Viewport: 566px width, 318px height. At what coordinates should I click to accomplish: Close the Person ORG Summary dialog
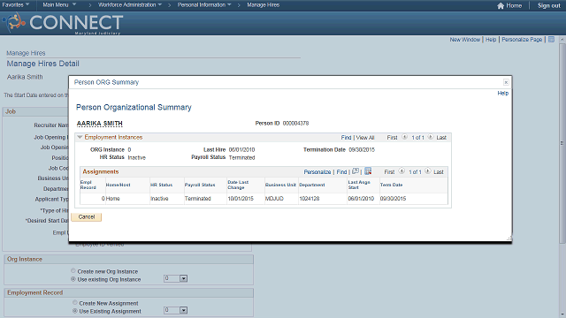(506, 82)
